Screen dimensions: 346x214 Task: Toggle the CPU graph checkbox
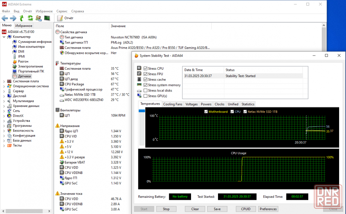click(x=232, y=111)
